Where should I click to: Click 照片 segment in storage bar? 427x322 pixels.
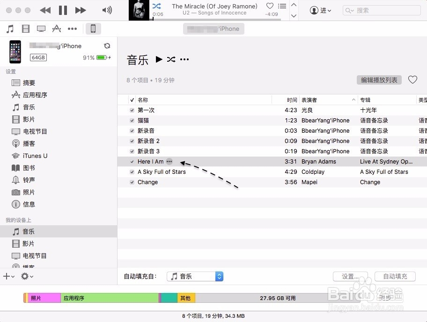(x=44, y=298)
